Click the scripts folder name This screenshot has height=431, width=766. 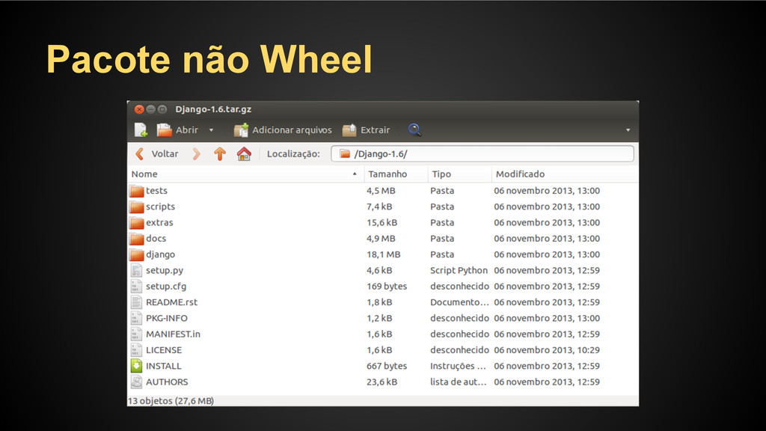coord(160,207)
